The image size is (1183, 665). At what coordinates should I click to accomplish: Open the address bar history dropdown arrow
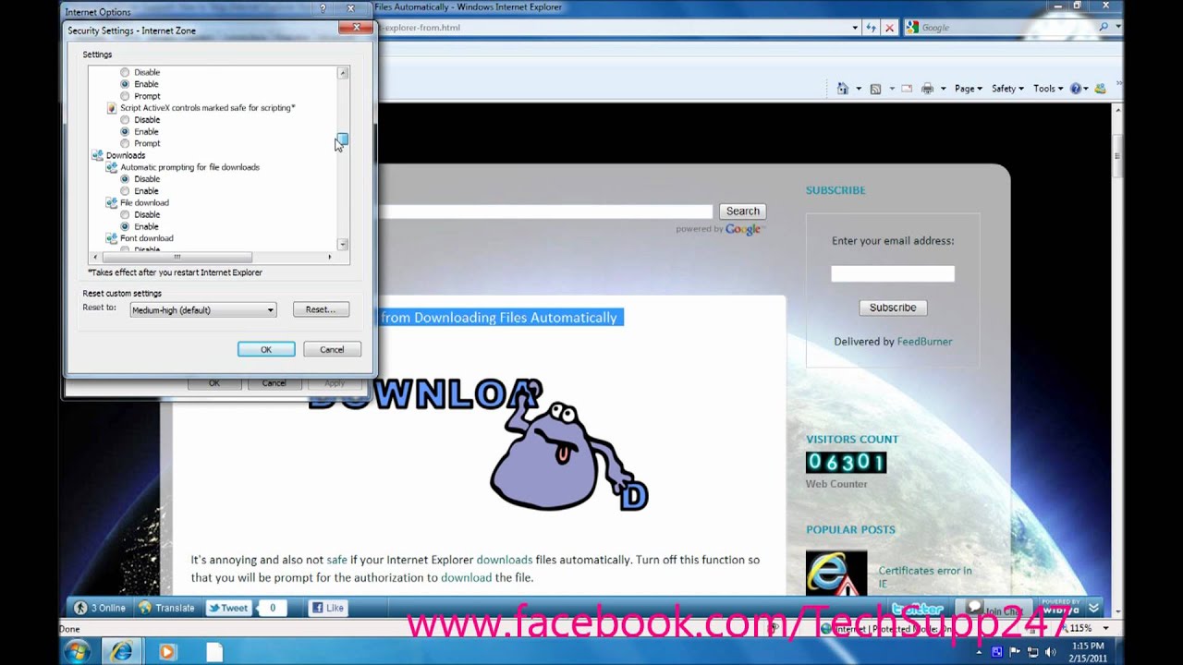854,28
